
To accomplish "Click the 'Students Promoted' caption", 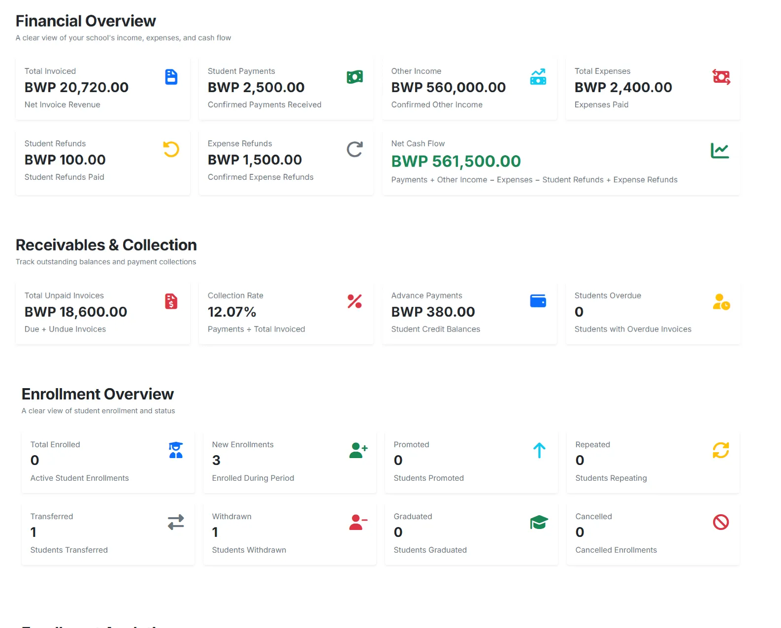I will pos(429,478).
